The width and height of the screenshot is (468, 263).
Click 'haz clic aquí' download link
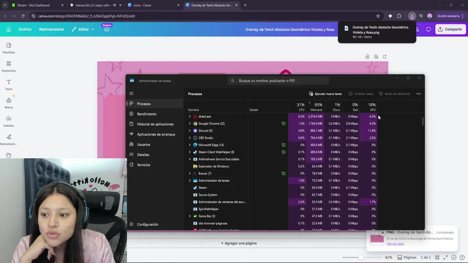(395, 244)
